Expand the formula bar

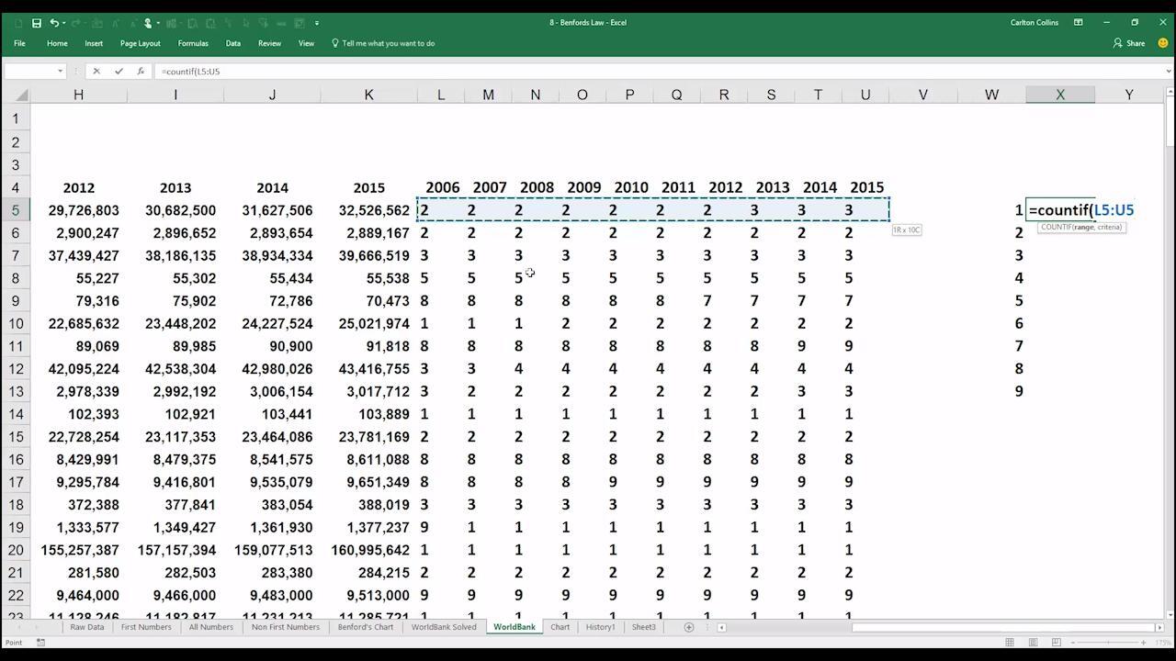click(1169, 71)
